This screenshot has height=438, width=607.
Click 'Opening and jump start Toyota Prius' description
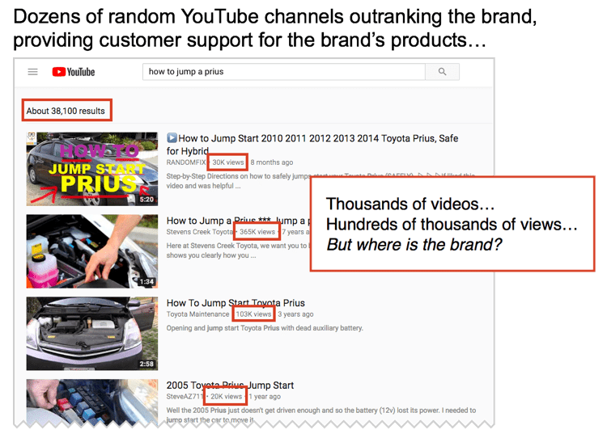point(265,328)
